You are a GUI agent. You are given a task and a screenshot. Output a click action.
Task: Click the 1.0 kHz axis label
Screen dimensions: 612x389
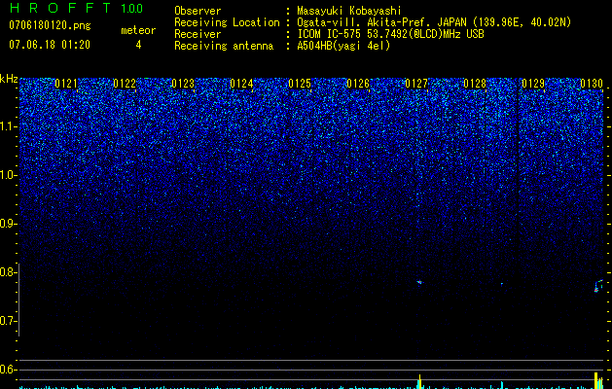coord(9,175)
